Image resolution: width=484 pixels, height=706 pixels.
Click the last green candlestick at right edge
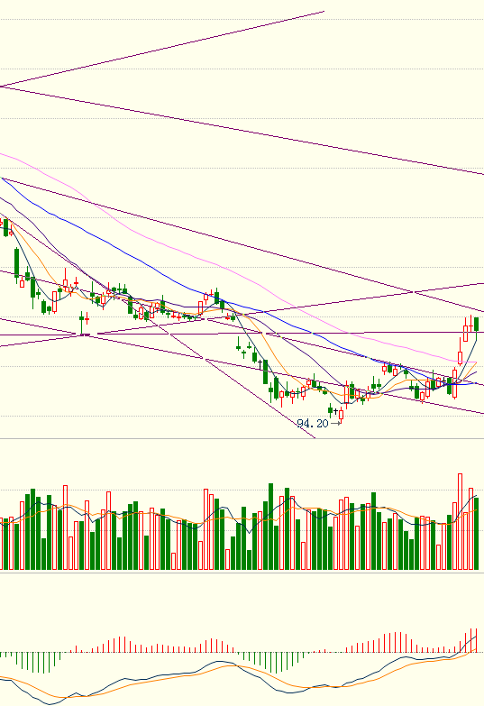click(x=477, y=325)
